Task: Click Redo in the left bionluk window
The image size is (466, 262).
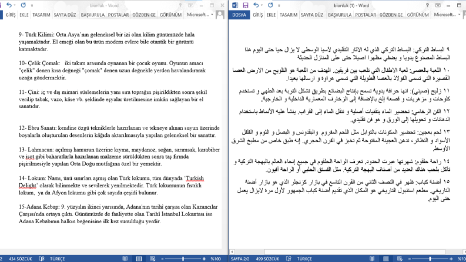Action: point(23,5)
